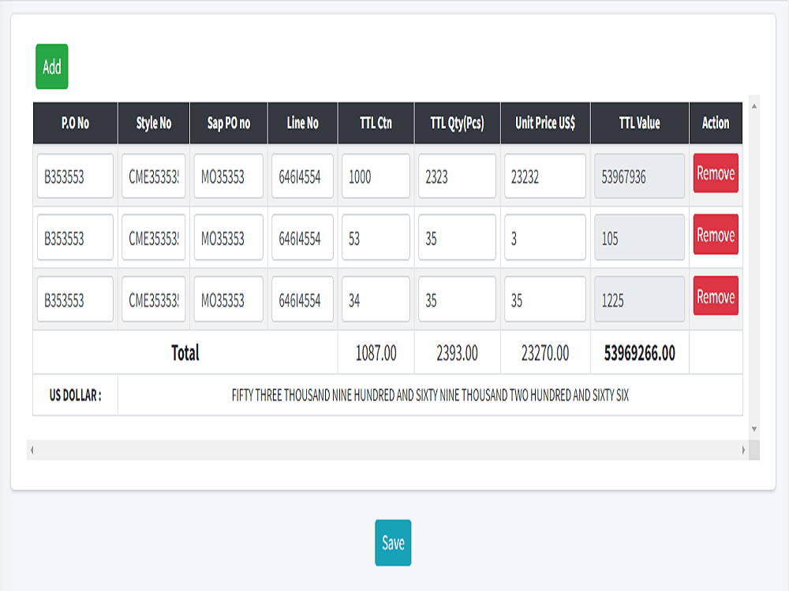
Task: Click the TTL Ctn field showing 34
Action: pyautogui.click(x=376, y=297)
